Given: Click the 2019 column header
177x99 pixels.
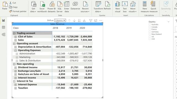Looking at the screenshot, I should point(69,28).
